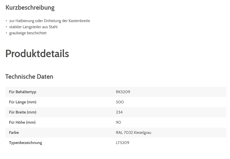The image size is (230, 159).
Task: Select the height value 90
Action: [119, 122]
